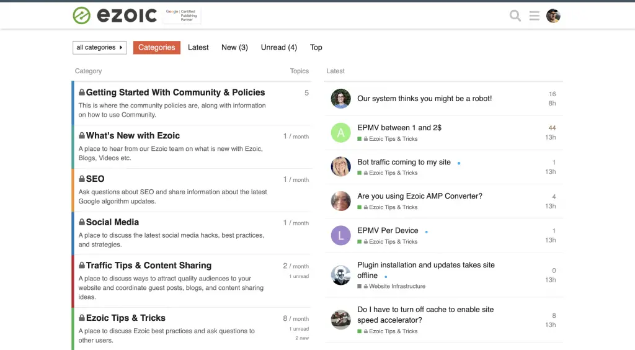The width and height of the screenshot is (635, 350).
Task: Open green 'A' avatar on EPMV between 1 and 2$ topic
Action: [340, 132]
